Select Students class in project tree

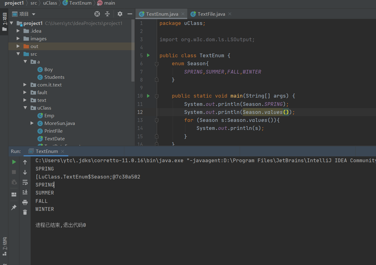(x=54, y=77)
